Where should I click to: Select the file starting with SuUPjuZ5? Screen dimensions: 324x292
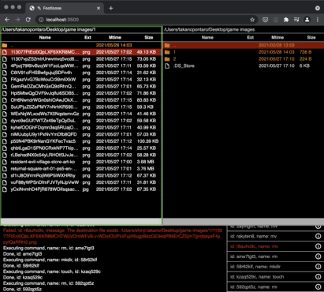click(x=81, y=107)
